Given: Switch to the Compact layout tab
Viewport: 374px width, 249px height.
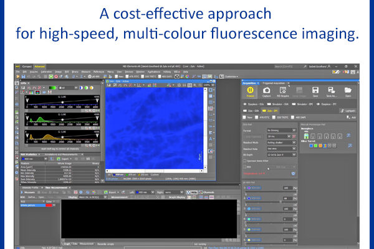Looking at the screenshot, I should click(x=27, y=67).
